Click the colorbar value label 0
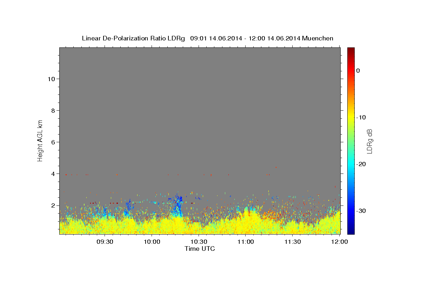 coord(358,71)
